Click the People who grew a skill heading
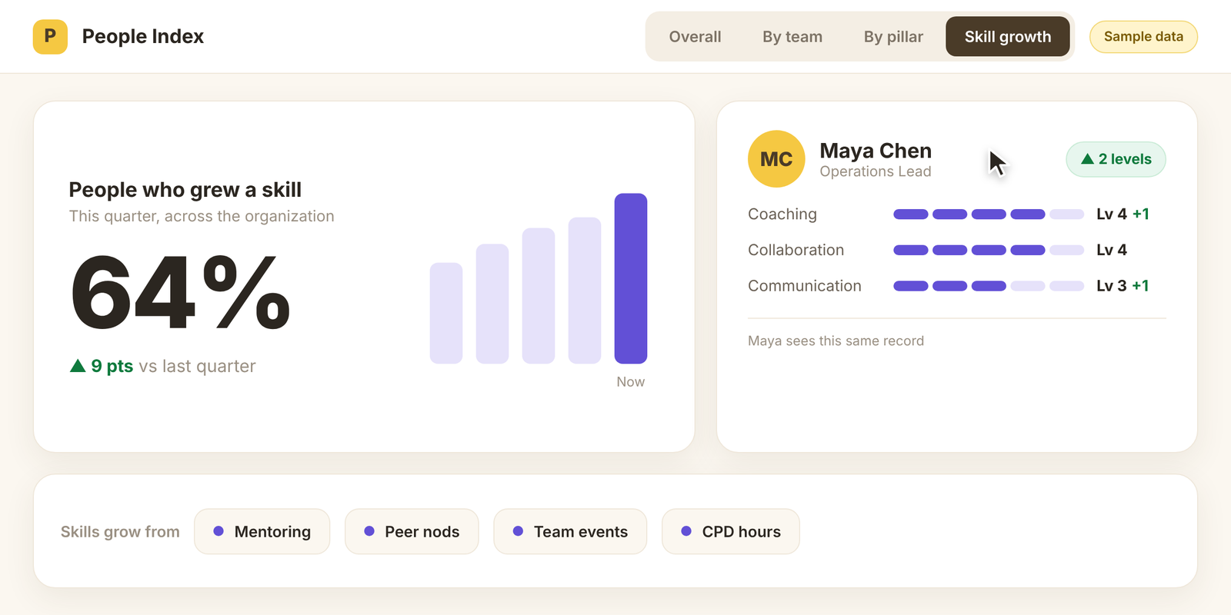 click(185, 190)
